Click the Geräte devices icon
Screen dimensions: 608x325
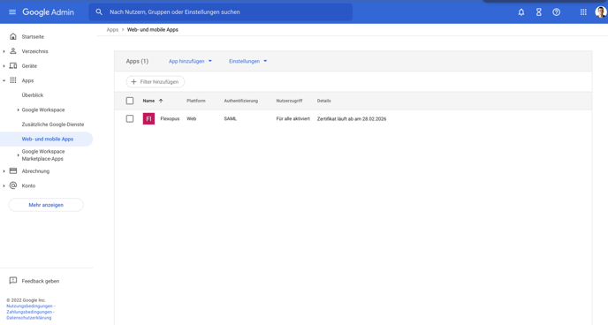click(x=13, y=66)
